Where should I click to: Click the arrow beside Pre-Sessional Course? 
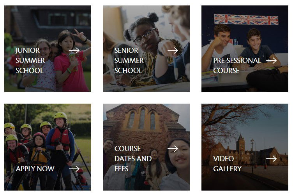click(x=271, y=61)
